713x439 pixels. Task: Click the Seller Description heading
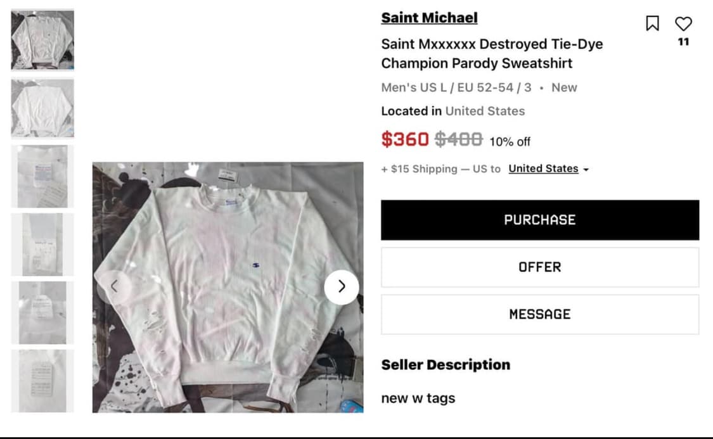(445, 364)
